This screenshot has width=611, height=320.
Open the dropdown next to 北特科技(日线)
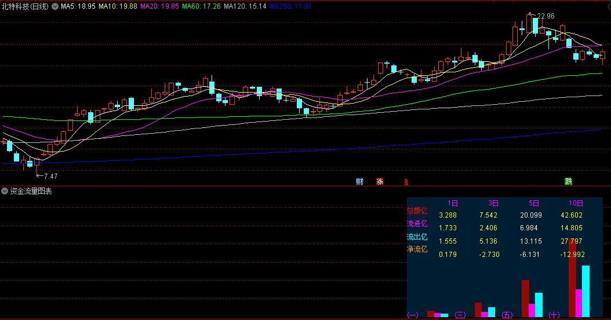[55, 6]
